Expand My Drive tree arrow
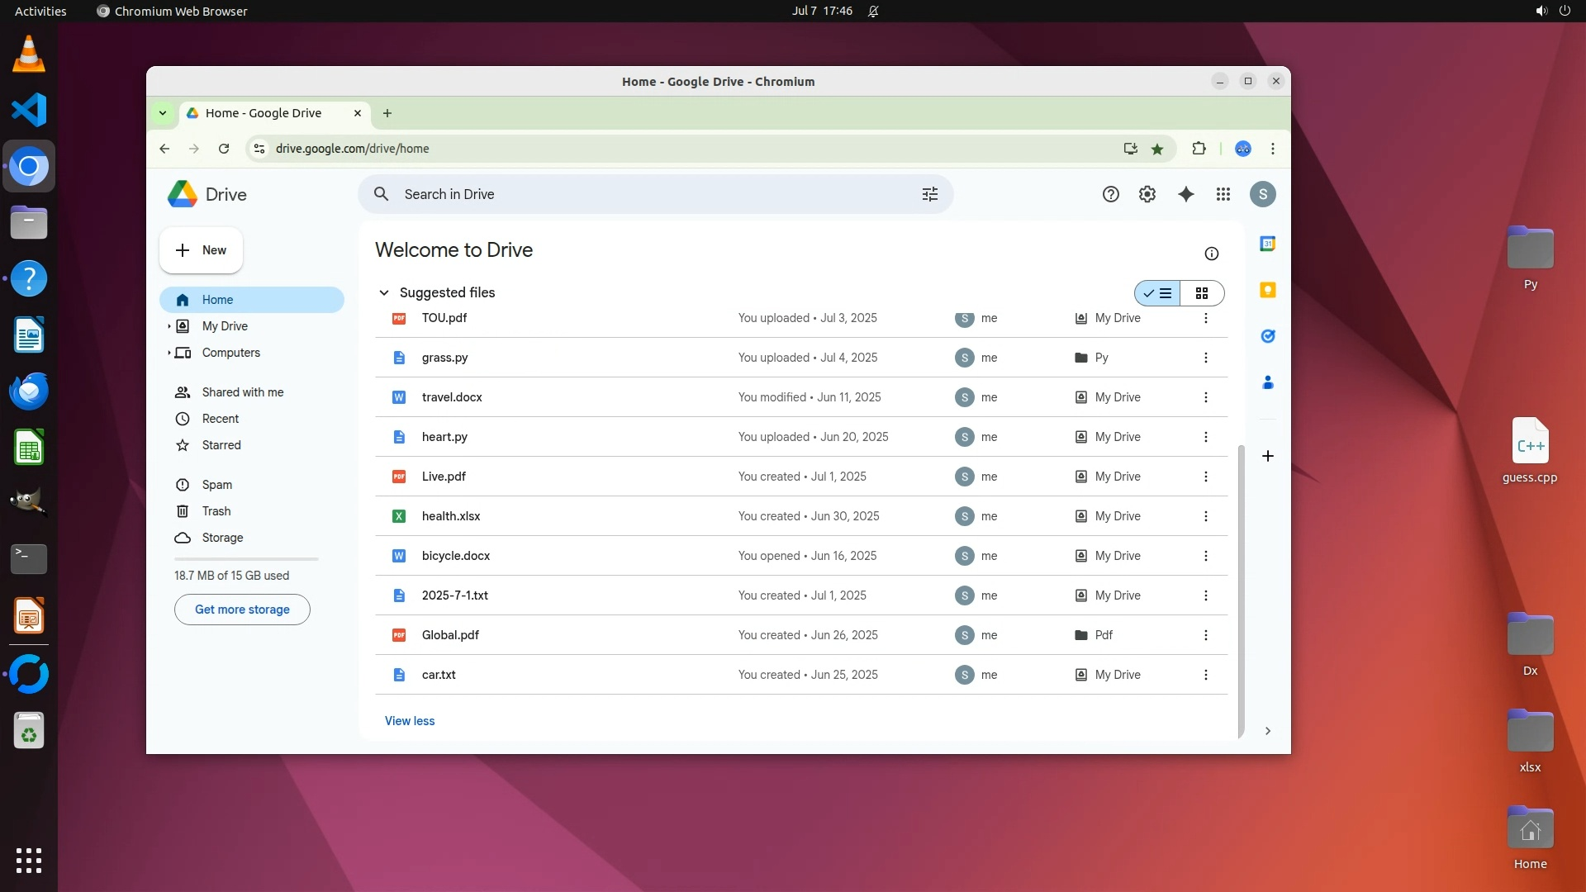The height and width of the screenshot is (892, 1586). pyautogui.click(x=169, y=326)
